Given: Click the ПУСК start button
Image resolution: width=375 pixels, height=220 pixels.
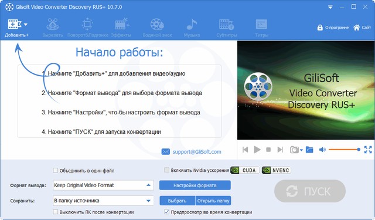Looking at the screenshot, I should [x=310, y=191].
